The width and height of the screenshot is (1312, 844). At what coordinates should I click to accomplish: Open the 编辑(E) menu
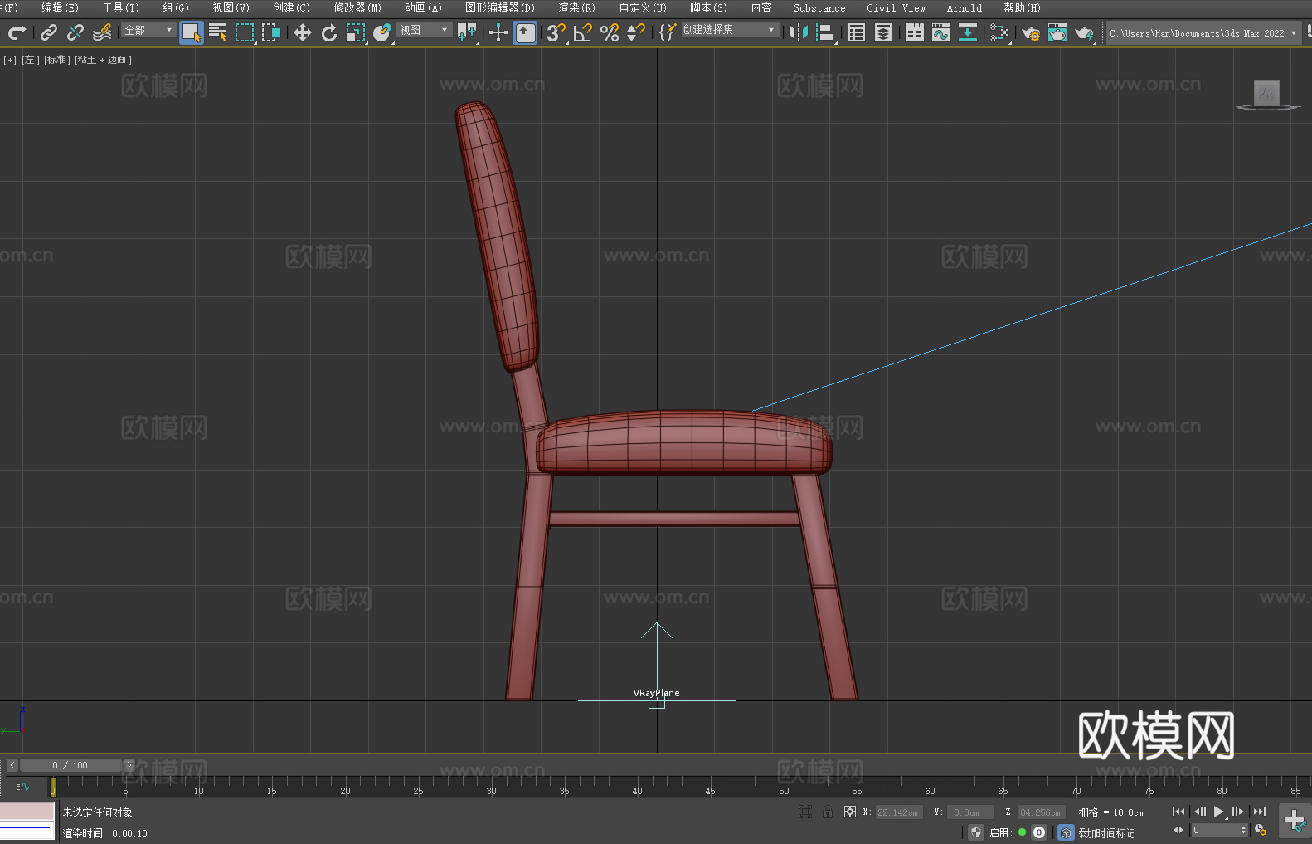tap(60, 7)
